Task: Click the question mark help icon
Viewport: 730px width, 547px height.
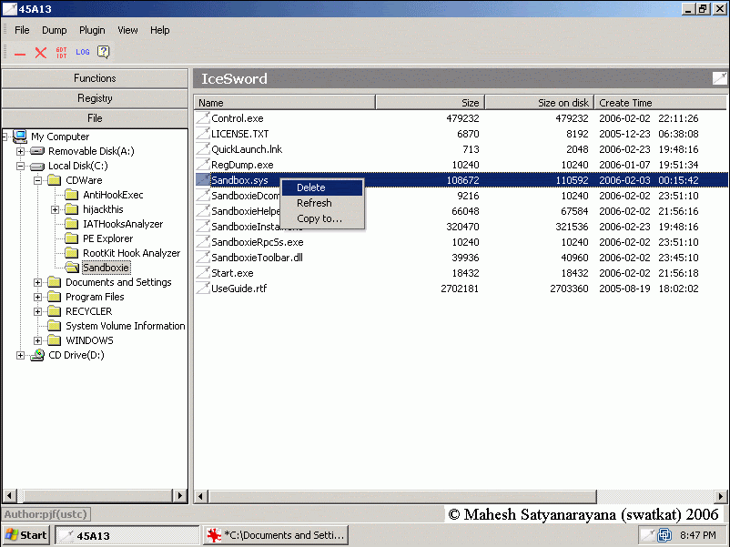Action: coord(104,52)
